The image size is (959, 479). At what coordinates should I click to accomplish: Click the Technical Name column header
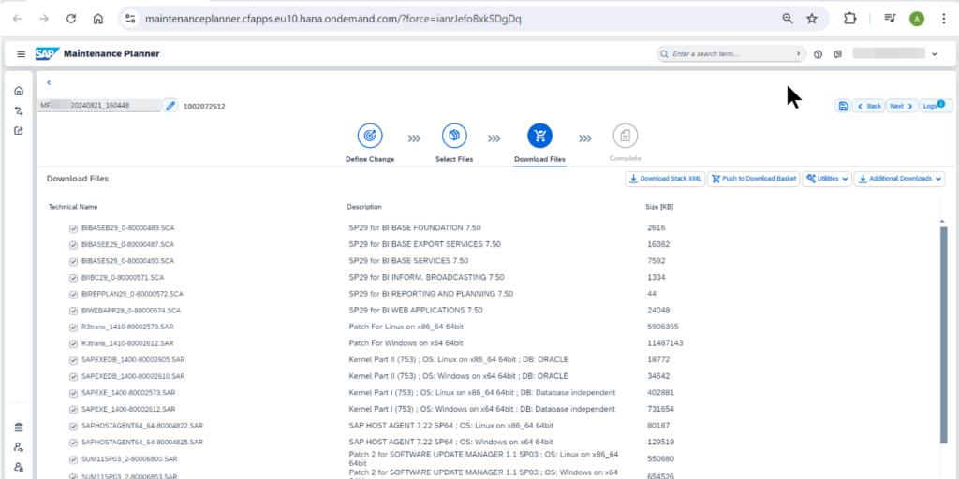pyautogui.click(x=73, y=207)
